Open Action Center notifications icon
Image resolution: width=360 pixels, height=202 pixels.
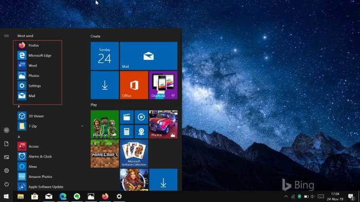[x=351, y=196]
